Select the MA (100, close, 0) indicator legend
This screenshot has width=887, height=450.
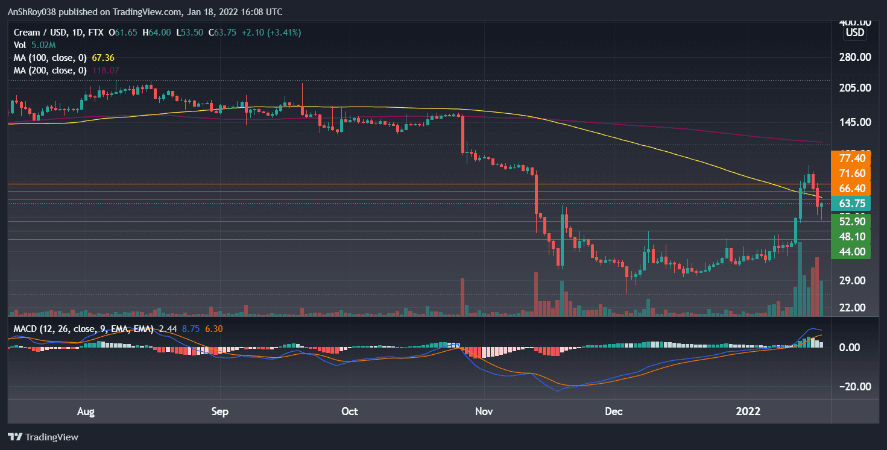point(48,57)
